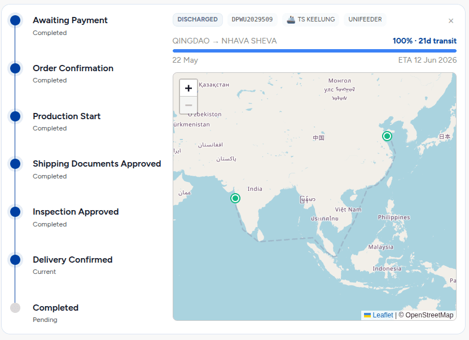Zoom in on the map

[x=189, y=88]
